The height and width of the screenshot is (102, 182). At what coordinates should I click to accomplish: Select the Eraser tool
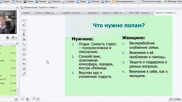pos(24,73)
